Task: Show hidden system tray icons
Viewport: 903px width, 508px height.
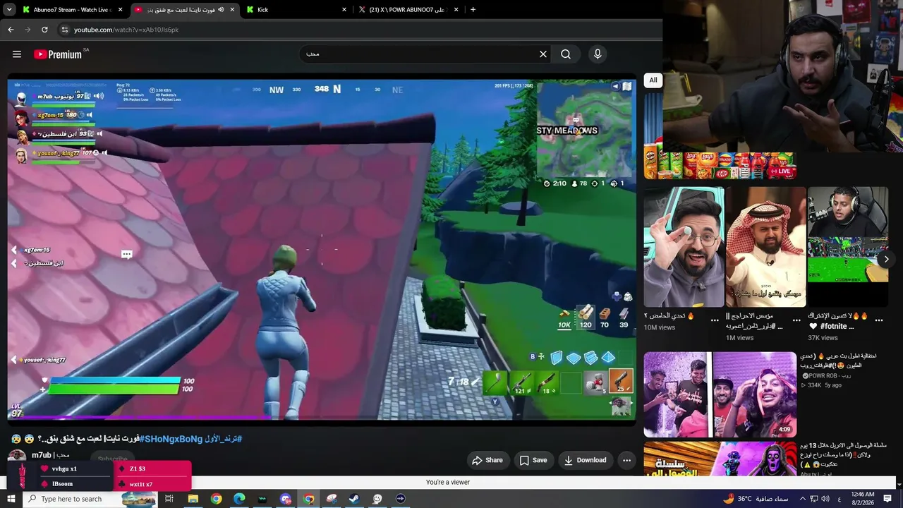Action: (802, 499)
